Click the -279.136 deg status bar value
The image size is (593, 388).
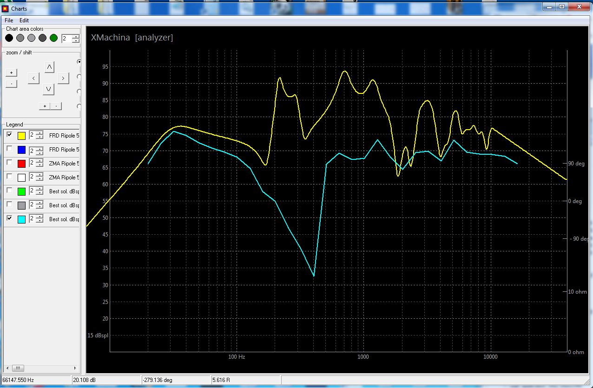click(158, 380)
